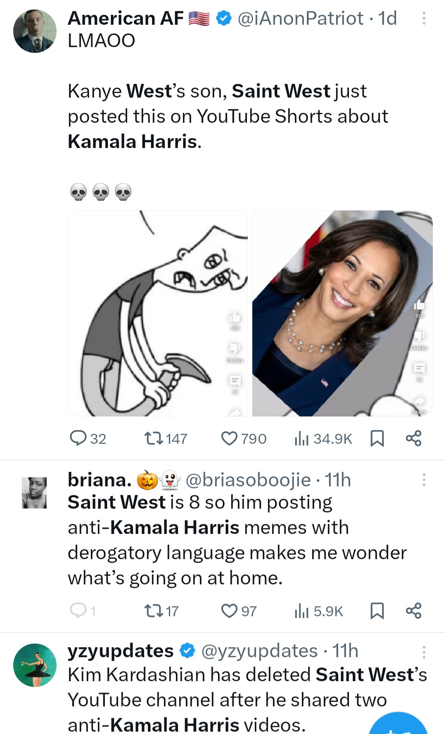The height and width of the screenshot is (734, 446).
Task: View analytics for the 34.9K views tweet
Action: pyautogui.click(x=302, y=438)
